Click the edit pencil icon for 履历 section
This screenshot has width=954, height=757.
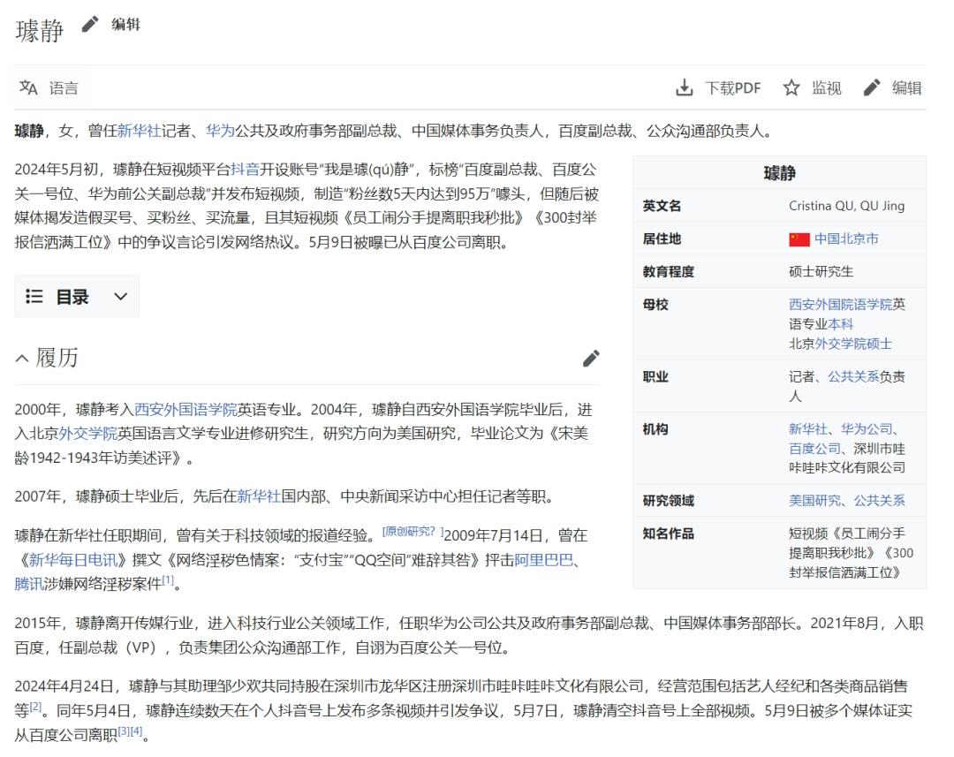pos(591,359)
